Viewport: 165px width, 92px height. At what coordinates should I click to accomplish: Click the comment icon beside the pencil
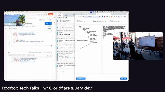50,20
